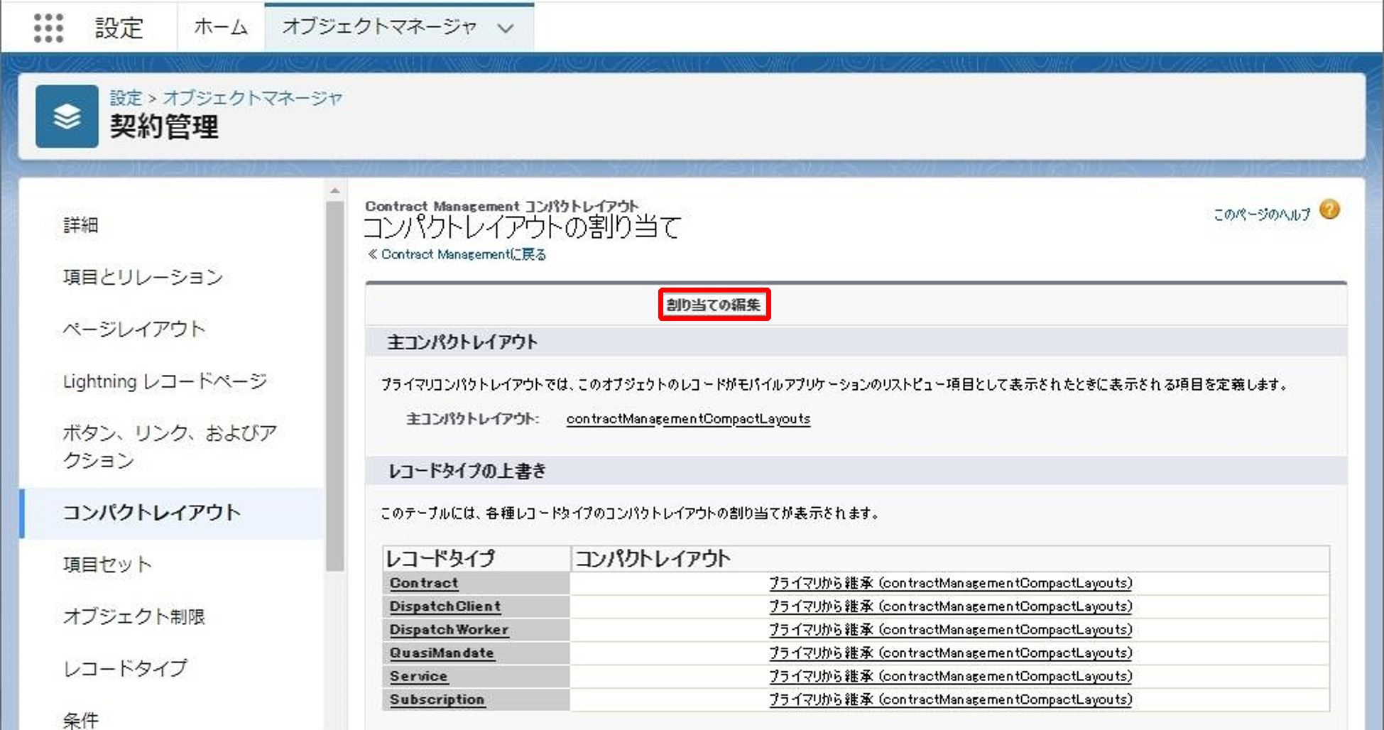The height and width of the screenshot is (730, 1384).
Task: Click the 割り当ての編集 button
Action: 714,305
